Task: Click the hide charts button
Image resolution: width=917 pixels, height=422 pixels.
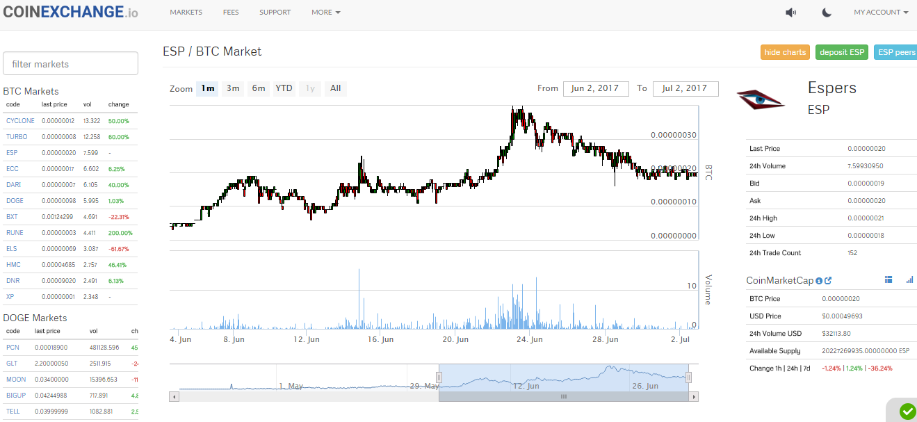Action: tap(785, 52)
